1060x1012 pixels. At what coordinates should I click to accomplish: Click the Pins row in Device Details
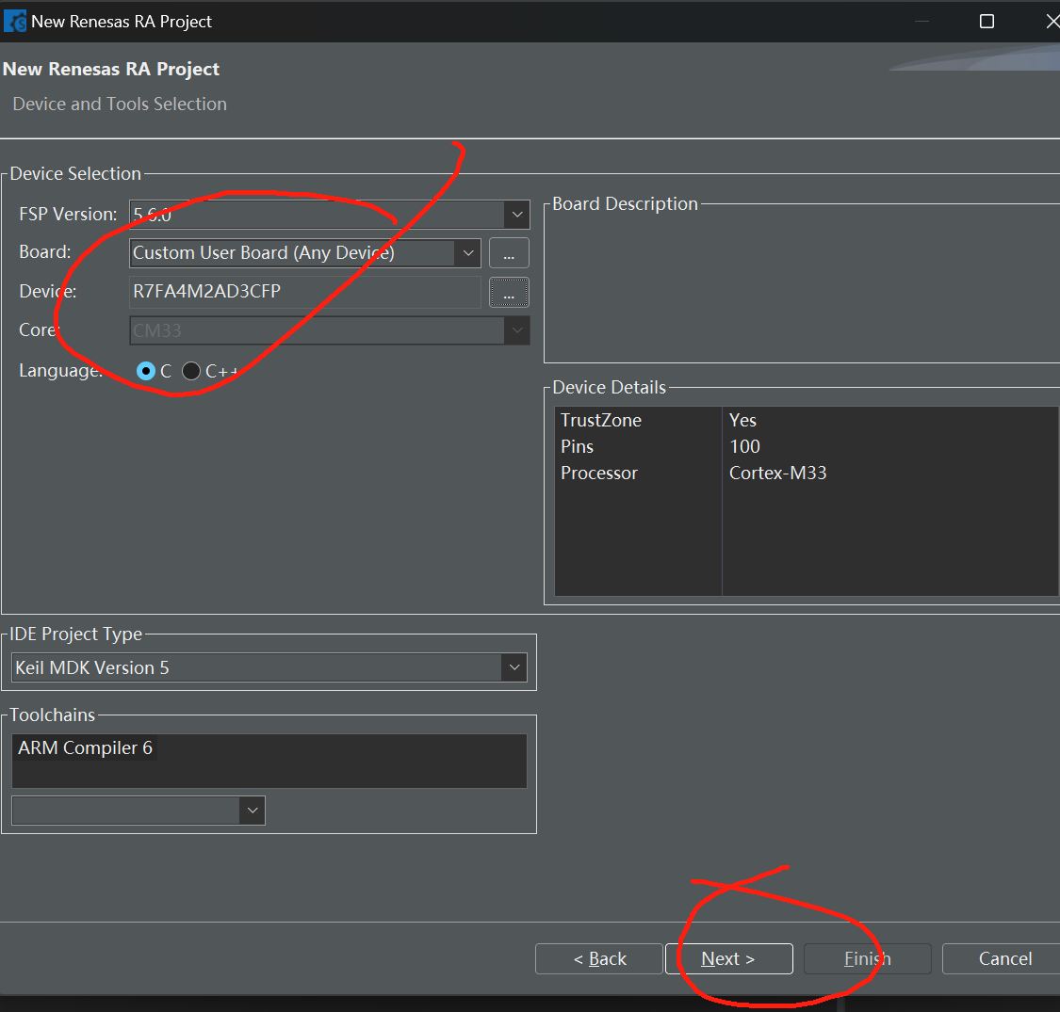tap(806, 446)
